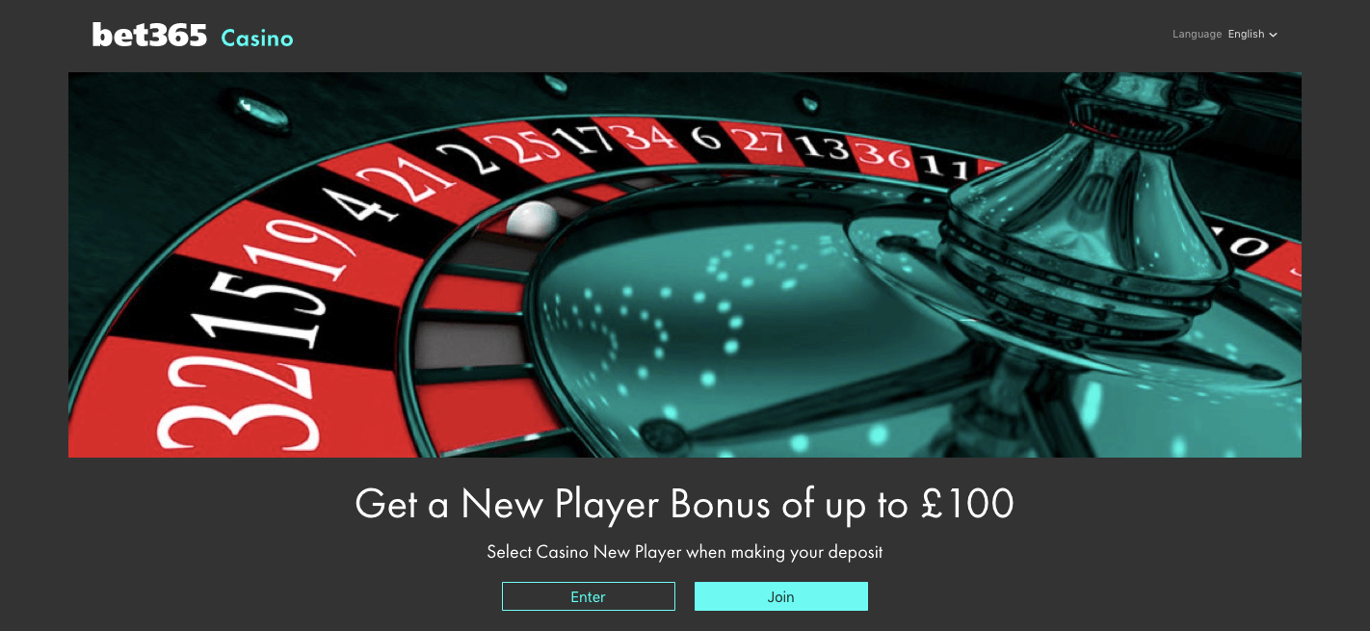Click the number 36 on the roulette wheel
This screenshot has width=1370, height=631.
[x=884, y=154]
